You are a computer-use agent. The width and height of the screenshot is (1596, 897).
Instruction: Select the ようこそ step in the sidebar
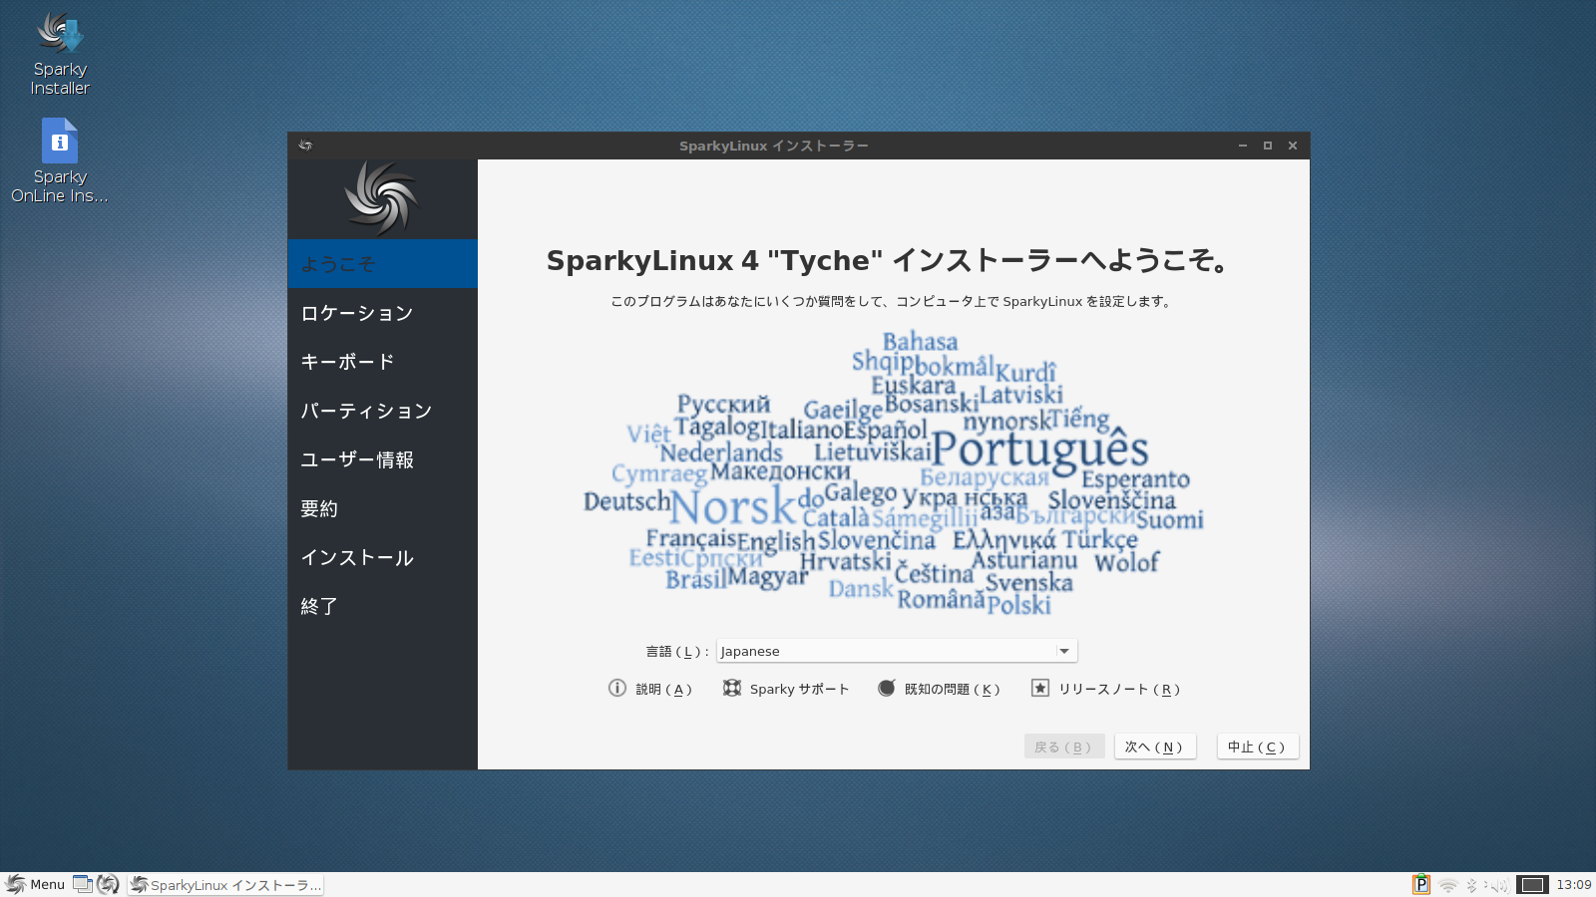[383, 264]
